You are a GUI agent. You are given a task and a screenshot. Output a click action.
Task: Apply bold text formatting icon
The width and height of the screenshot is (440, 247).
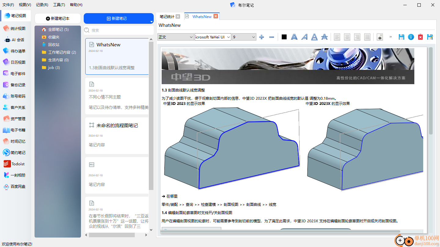294,37
